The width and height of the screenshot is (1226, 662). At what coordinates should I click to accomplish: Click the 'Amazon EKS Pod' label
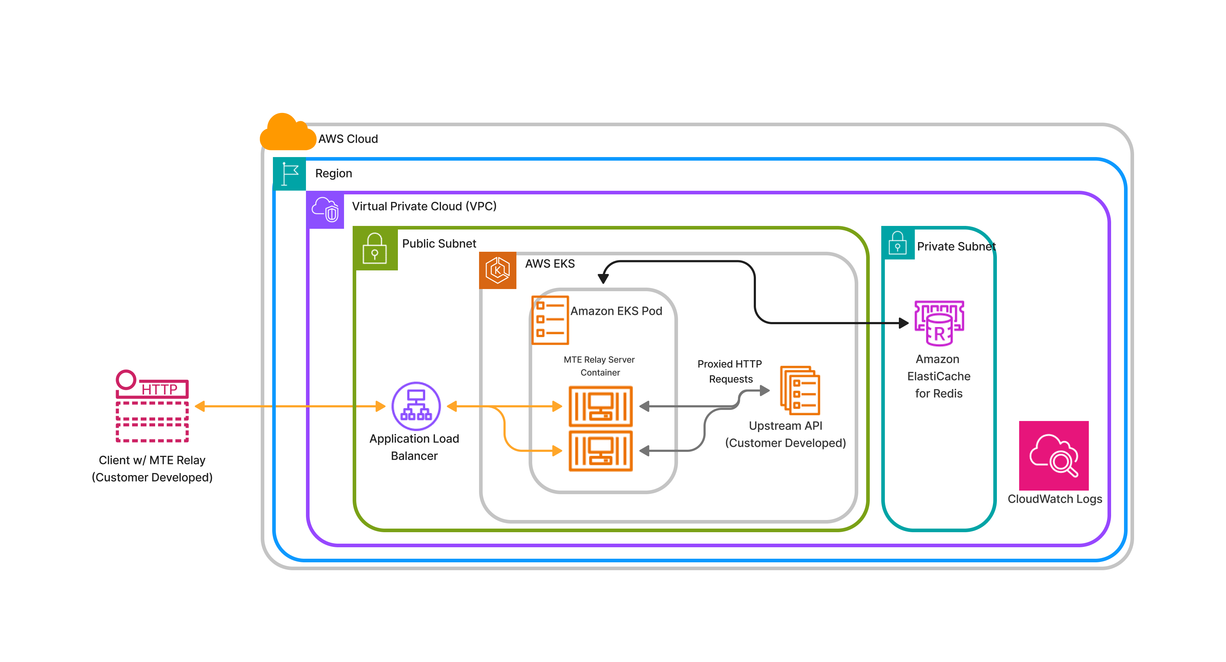pos(616,311)
